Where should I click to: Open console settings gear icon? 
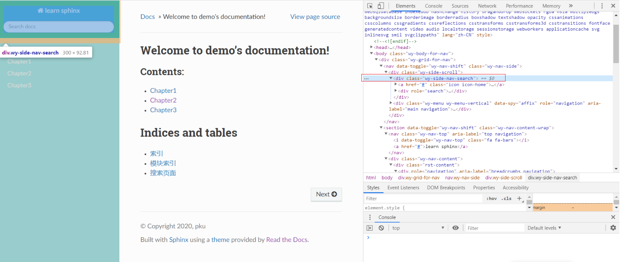point(613,228)
